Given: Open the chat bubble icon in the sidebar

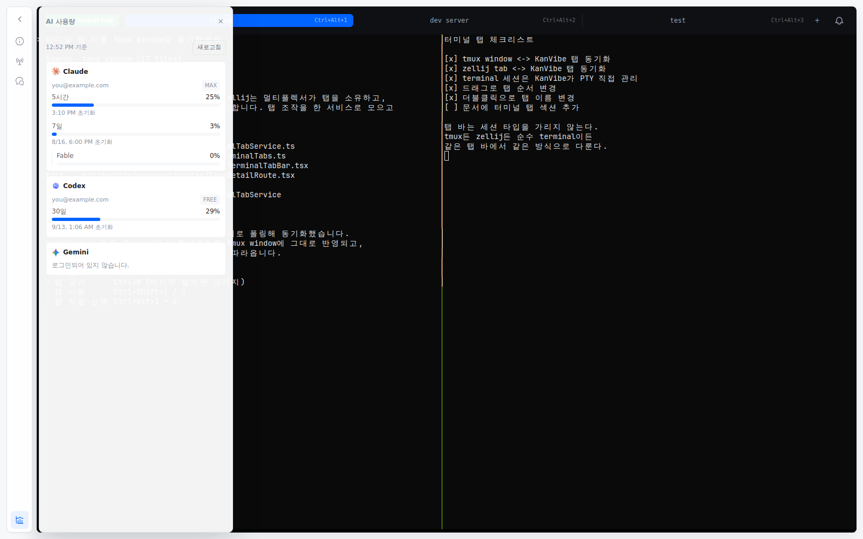Looking at the screenshot, I should click(x=19, y=81).
